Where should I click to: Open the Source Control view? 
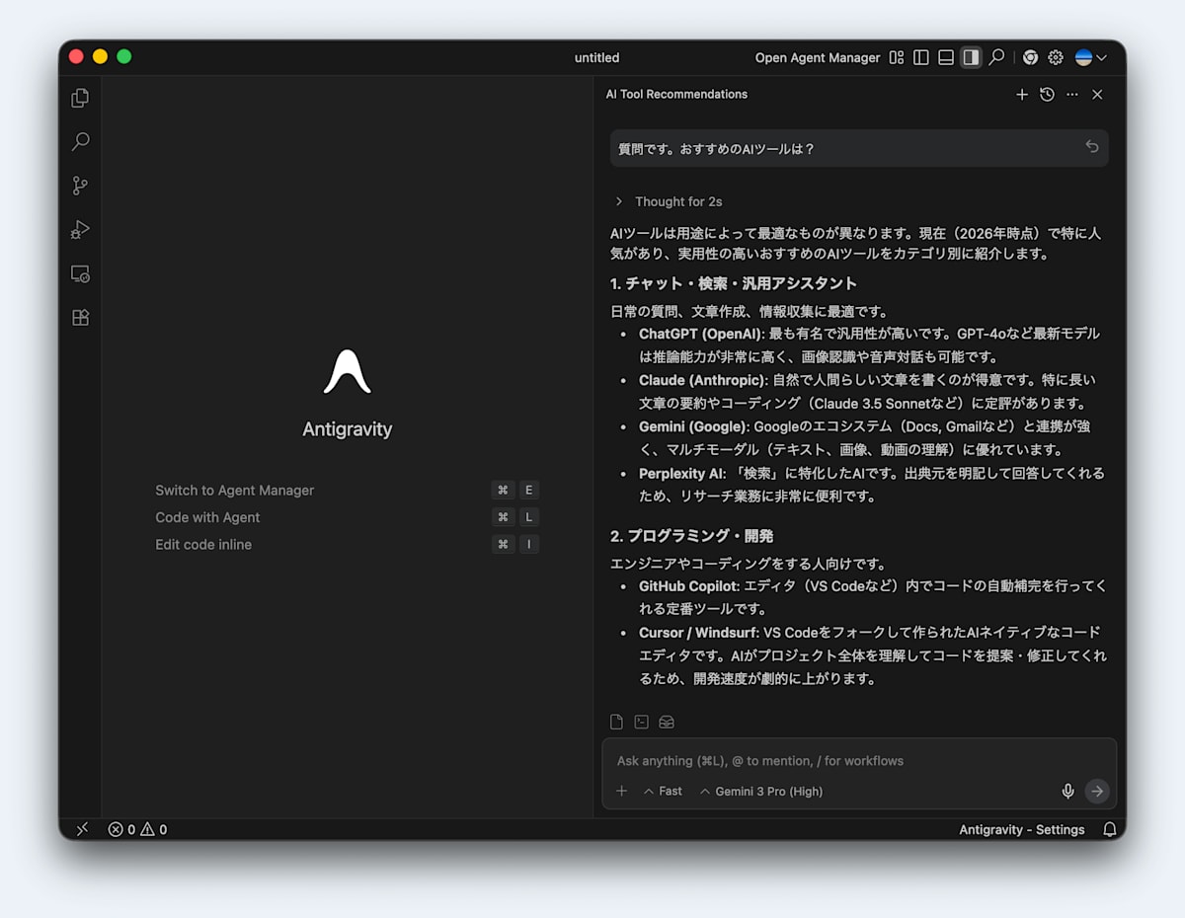click(81, 186)
